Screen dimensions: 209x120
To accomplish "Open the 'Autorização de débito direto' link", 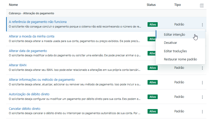I will [29, 94].
